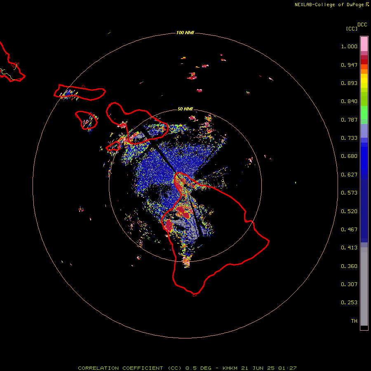This screenshot has height=371, width=371.
Task: Click the 0.253 color scale value
Action: (349, 303)
